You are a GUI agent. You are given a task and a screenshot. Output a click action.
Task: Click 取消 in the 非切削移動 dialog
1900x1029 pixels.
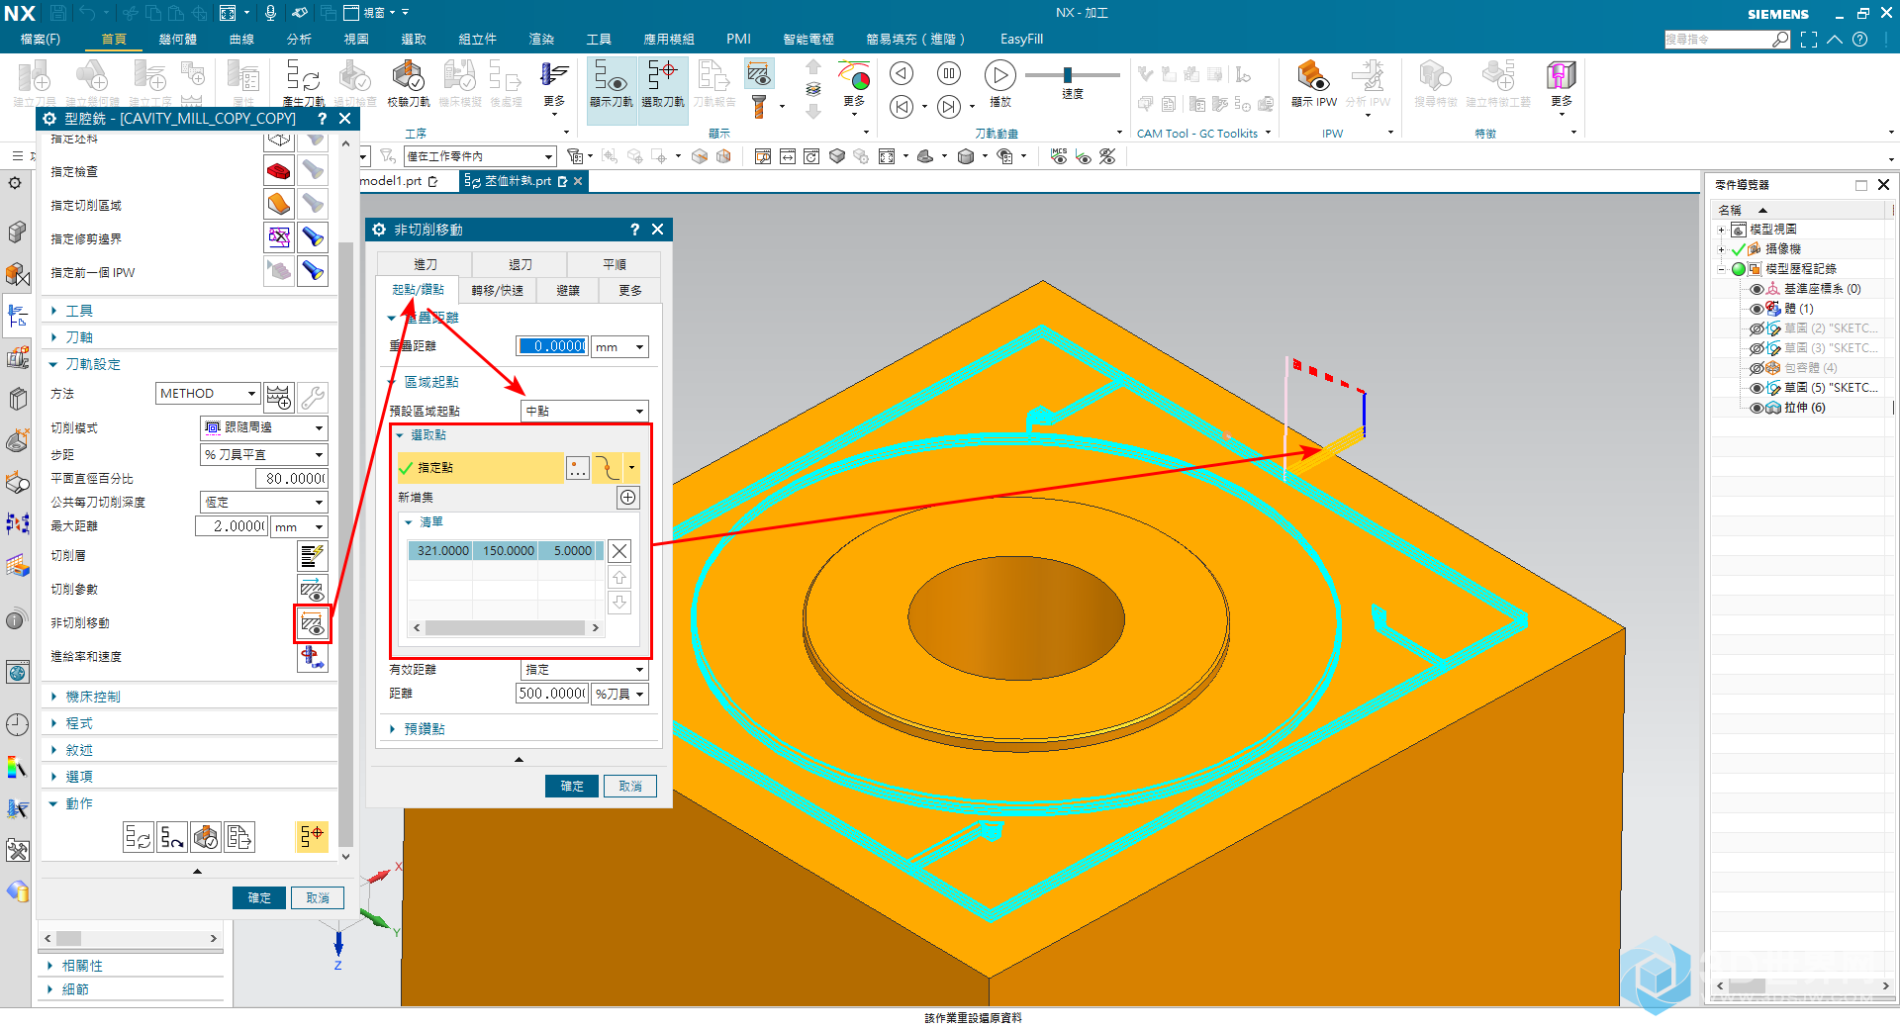(x=630, y=786)
